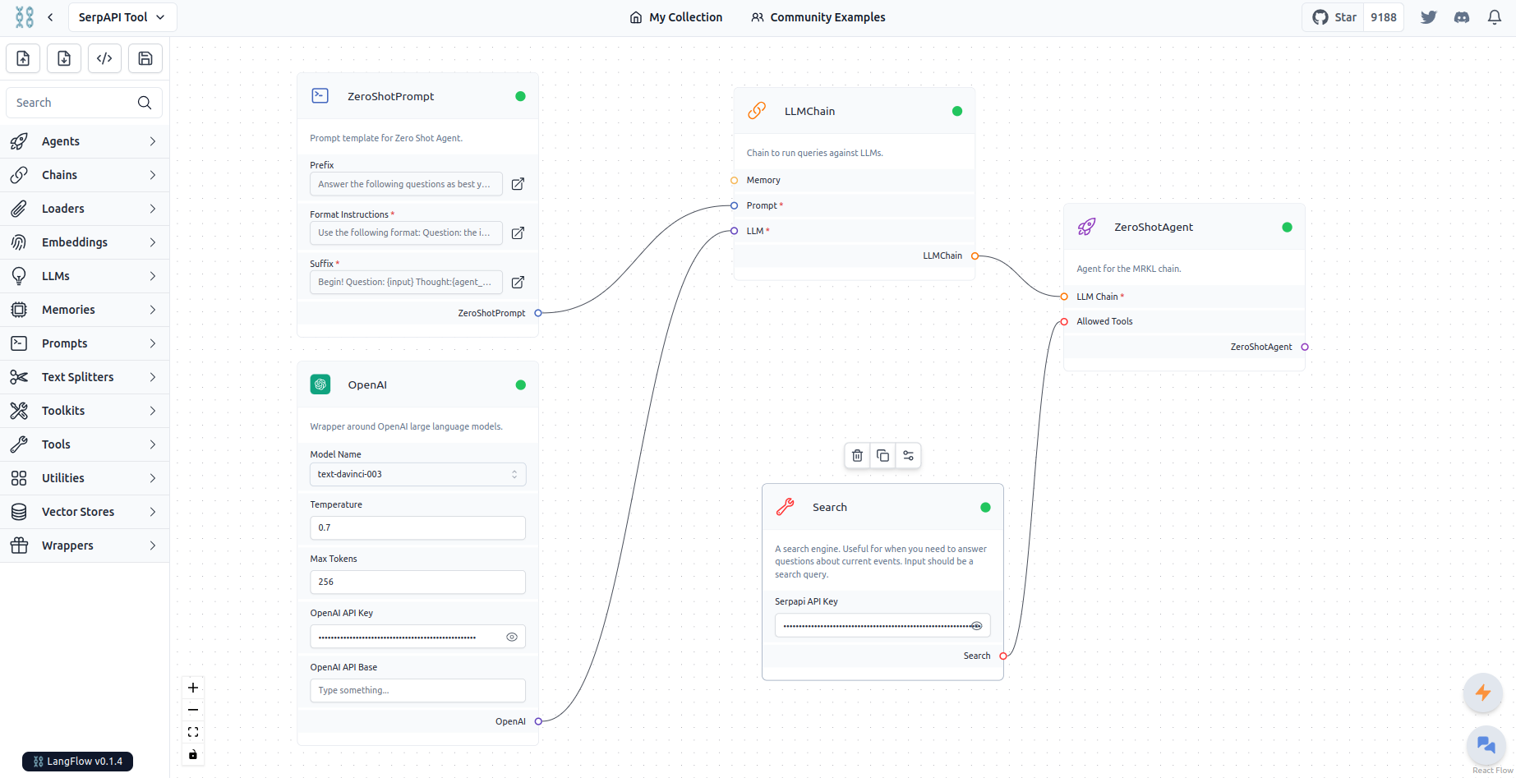Reveal the Serpapi API Key value
Viewport: 1516px width, 778px height.
coord(976,626)
